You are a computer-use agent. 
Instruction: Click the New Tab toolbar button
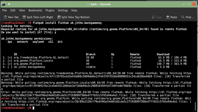(11, 17)
